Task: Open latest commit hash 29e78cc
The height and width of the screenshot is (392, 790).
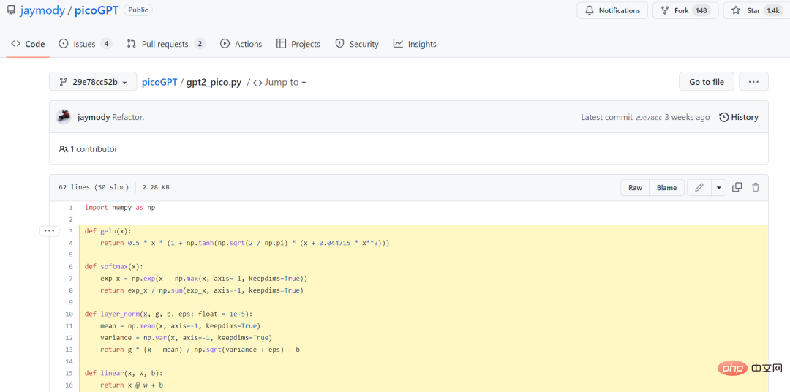Action: (647, 118)
